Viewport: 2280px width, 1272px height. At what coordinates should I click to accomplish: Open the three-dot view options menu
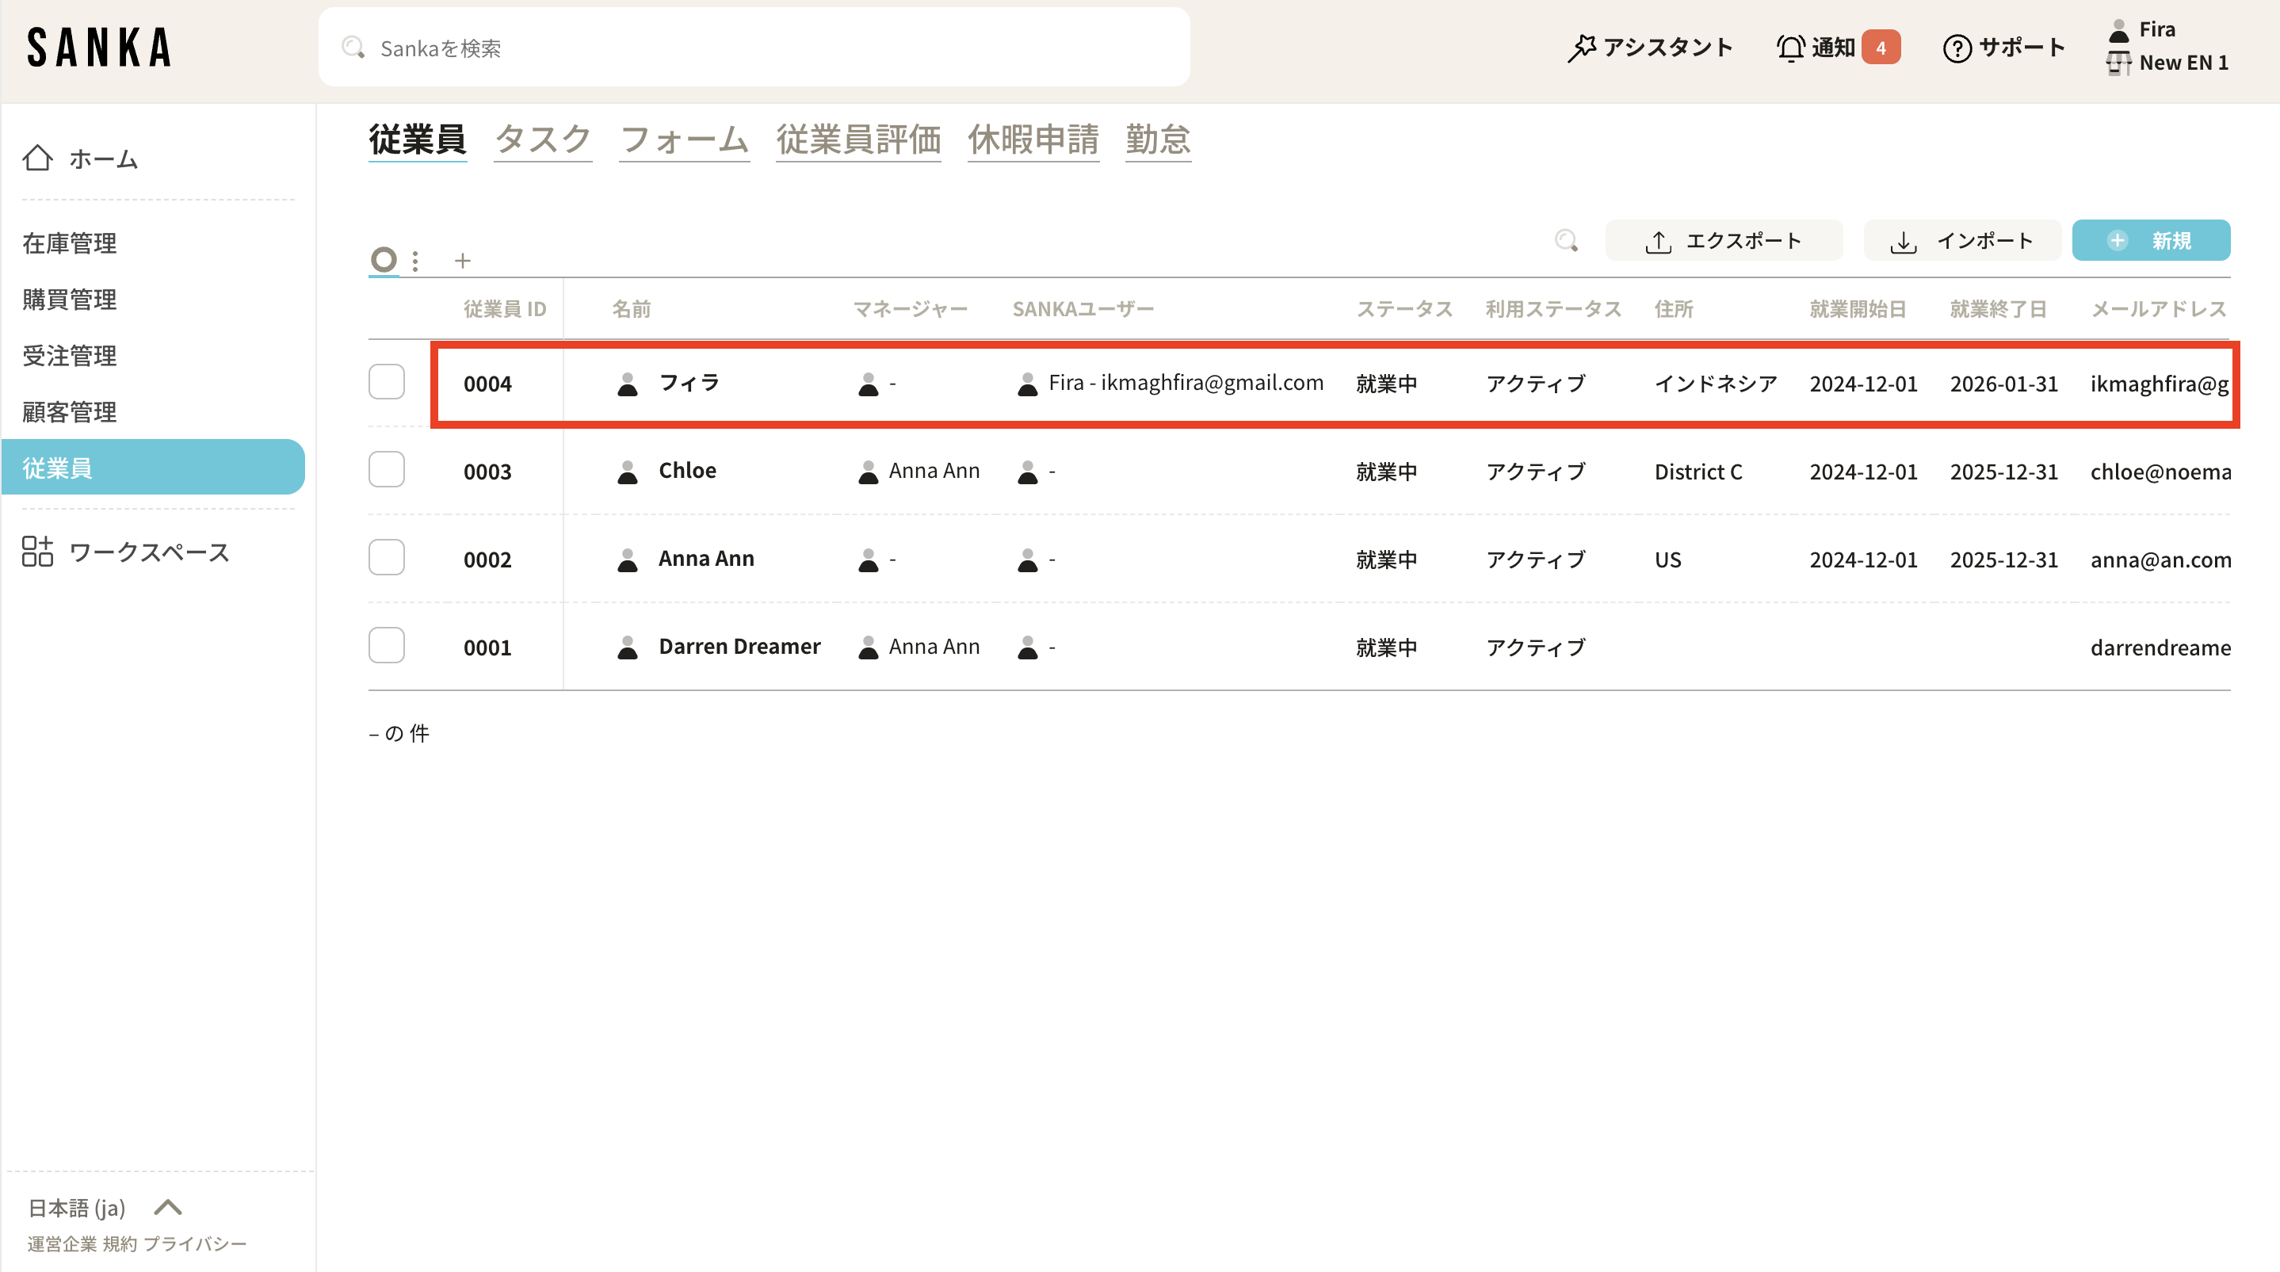pos(415,260)
